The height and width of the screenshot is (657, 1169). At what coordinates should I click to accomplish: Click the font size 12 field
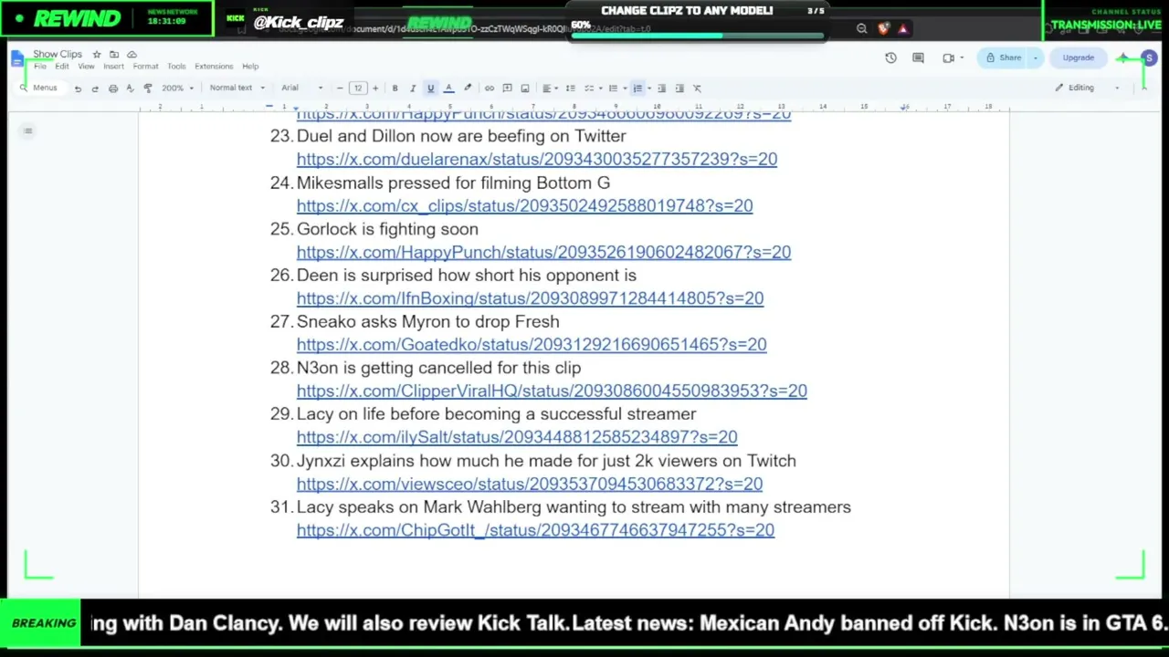(x=357, y=89)
